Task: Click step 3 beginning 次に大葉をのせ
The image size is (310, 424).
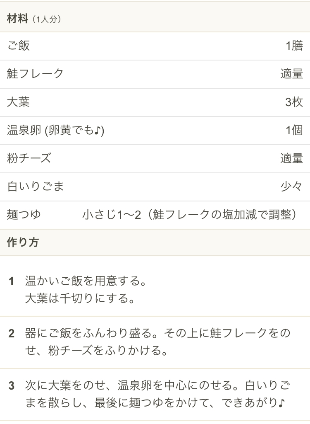Action: (155, 394)
